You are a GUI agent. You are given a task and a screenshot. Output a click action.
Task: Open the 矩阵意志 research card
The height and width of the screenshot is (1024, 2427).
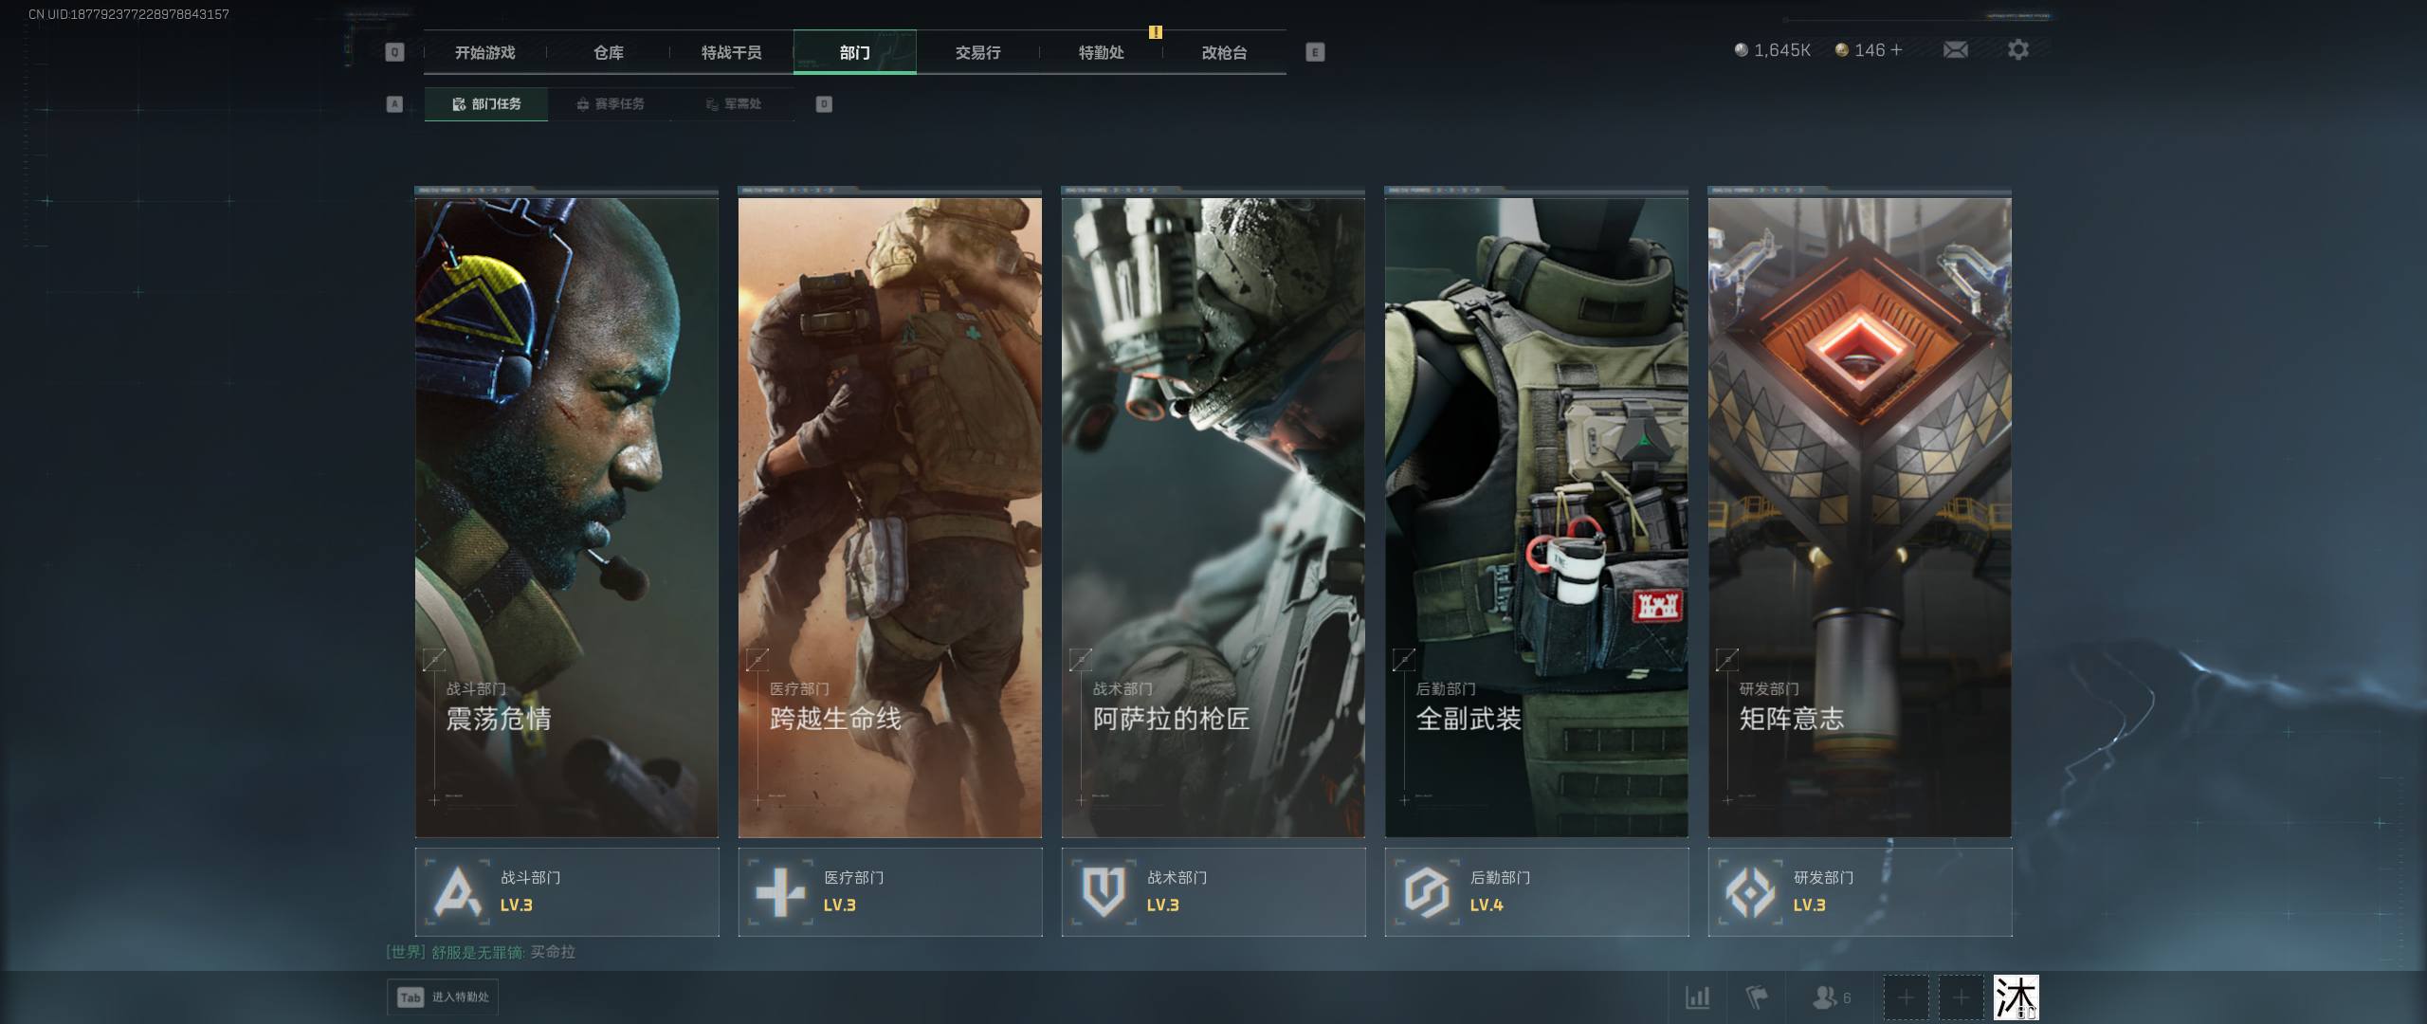1859,517
